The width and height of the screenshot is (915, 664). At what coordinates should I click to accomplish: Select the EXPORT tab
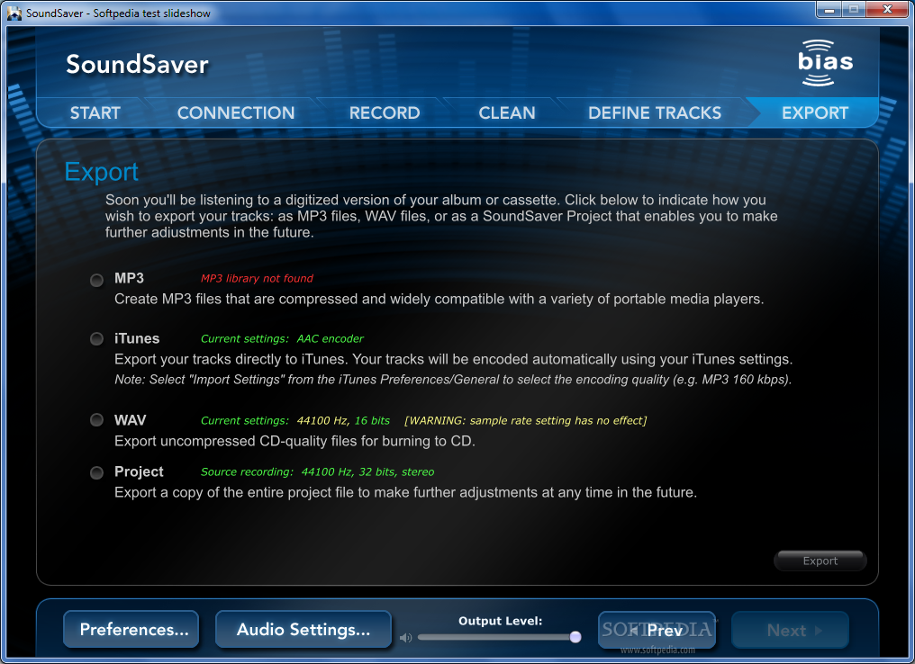(x=815, y=112)
